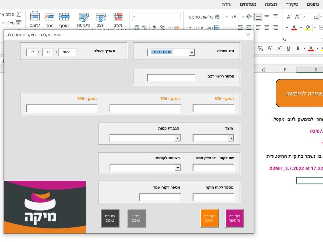Click the vehicle license number input field
The image size is (323, 242).
click(x=171, y=78)
